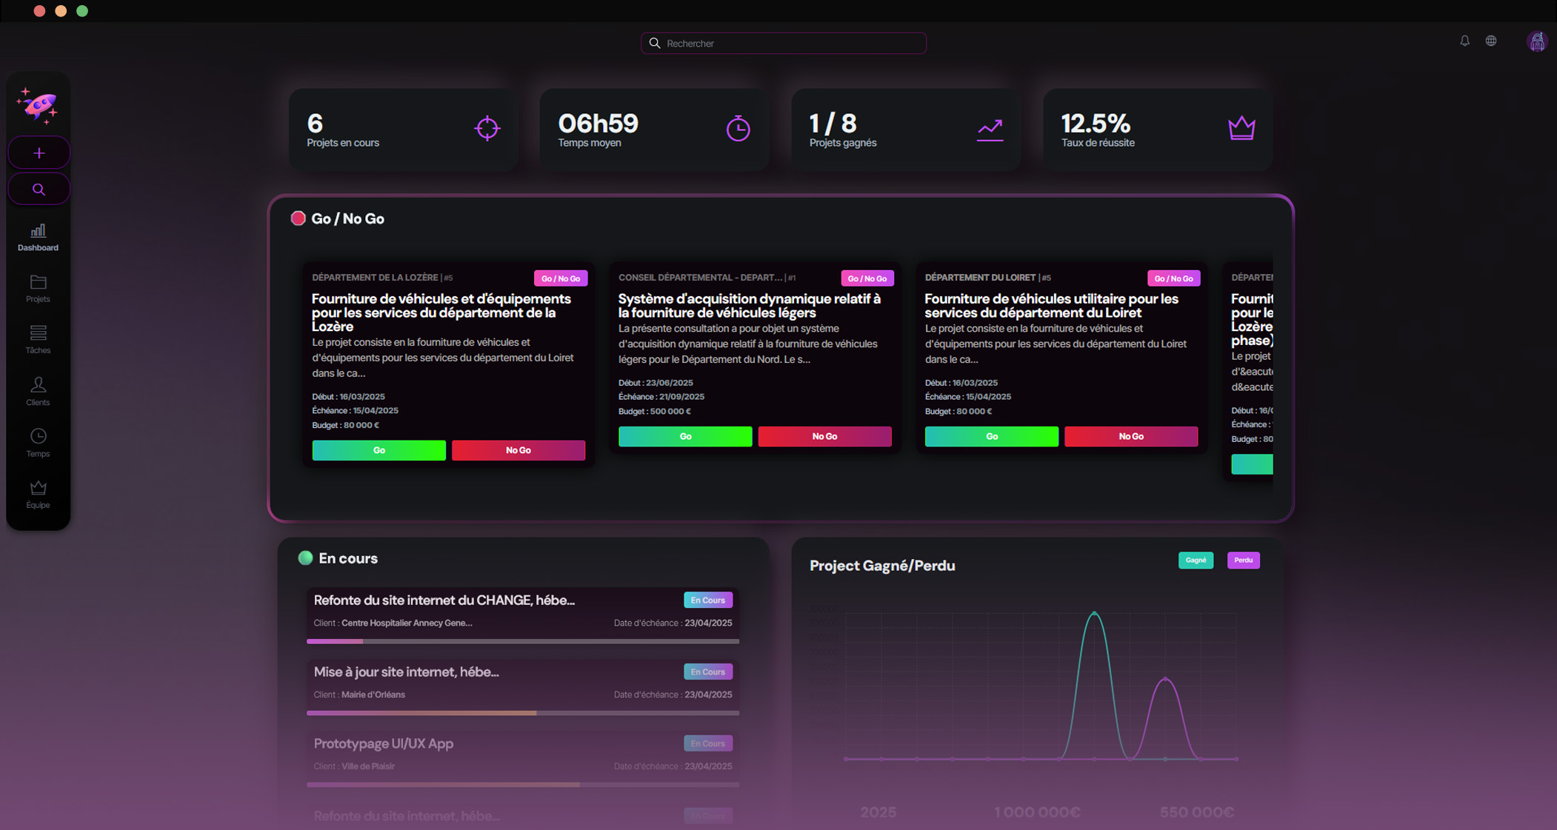
Task: Click Go on the Département du Loiret card
Action: tap(991, 436)
